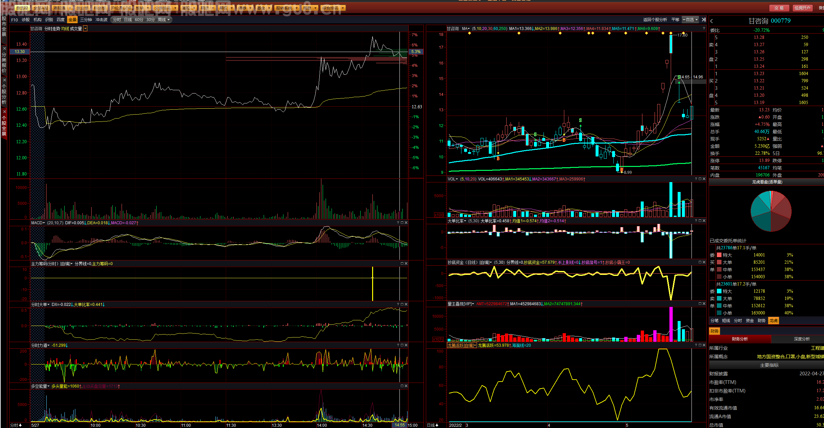
Task: Switch to the 分笔 tab
Action: 715,321
